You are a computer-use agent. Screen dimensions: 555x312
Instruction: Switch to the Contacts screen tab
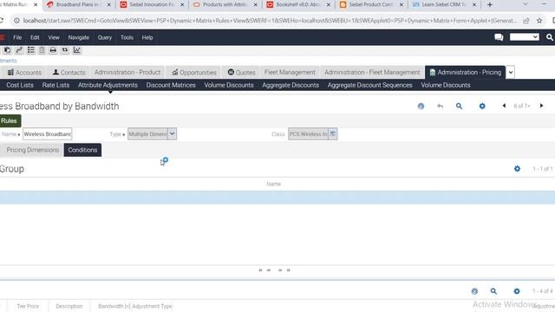[x=69, y=72]
